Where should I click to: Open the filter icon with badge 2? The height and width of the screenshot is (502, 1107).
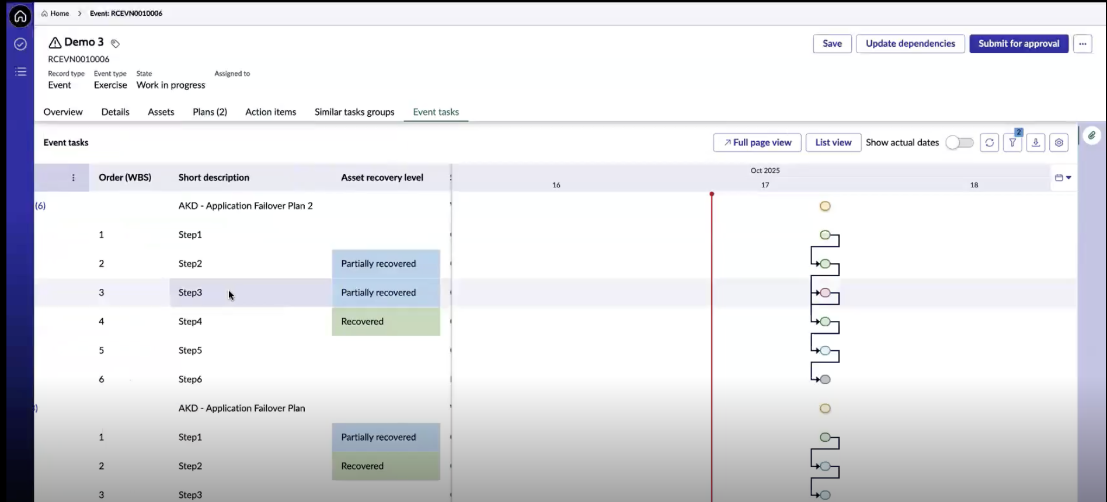pyautogui.click(x=1013, y=142)
